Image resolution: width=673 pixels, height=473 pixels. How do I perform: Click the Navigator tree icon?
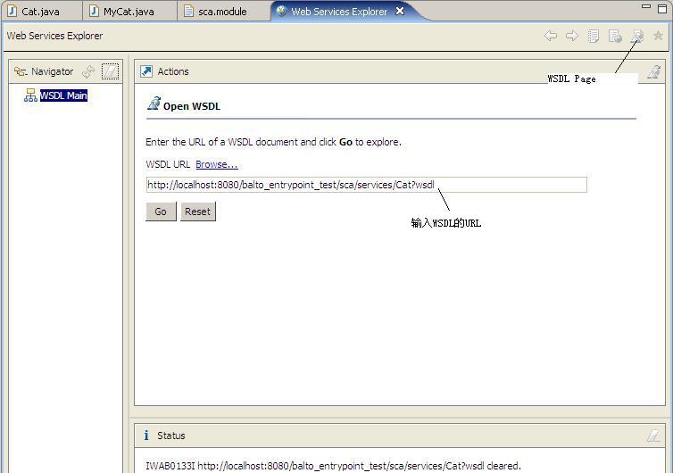(x=21, y=71)
